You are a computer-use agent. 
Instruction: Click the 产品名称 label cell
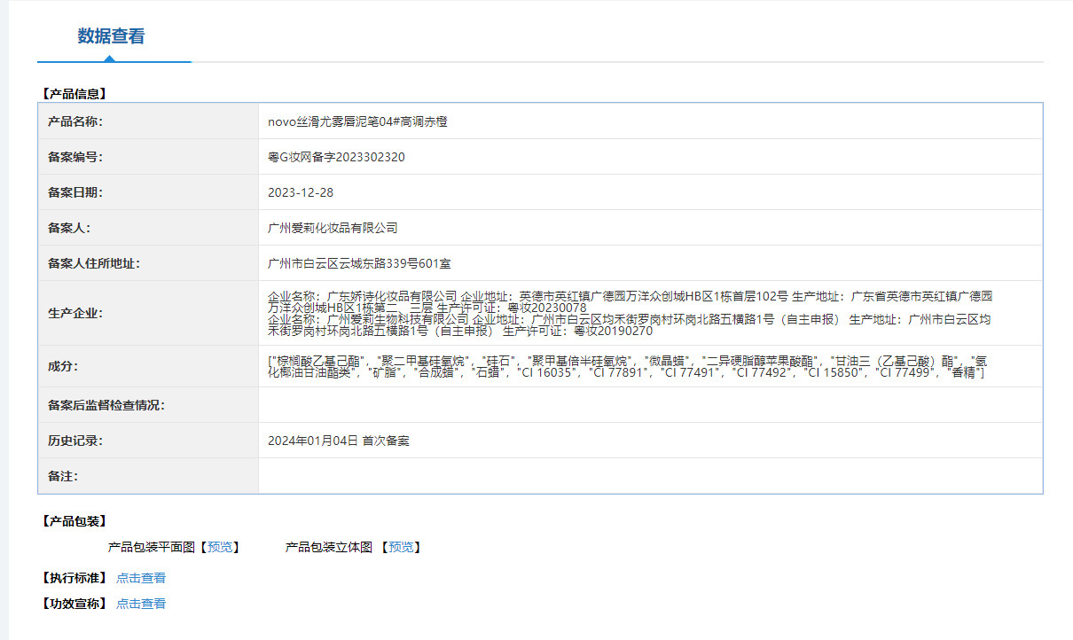(x=148, y=121)
